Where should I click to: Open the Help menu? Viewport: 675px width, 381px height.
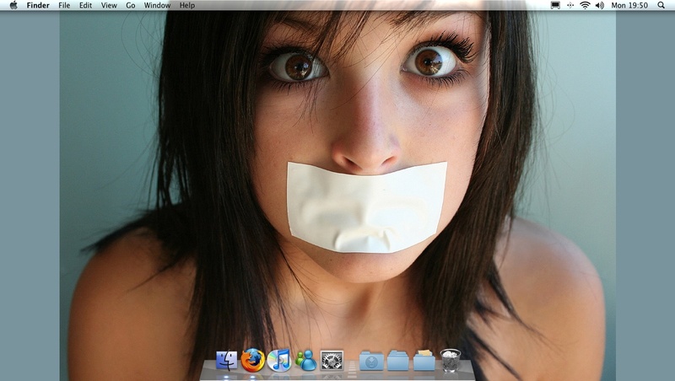pyautogui.click(x=186, y=5)
